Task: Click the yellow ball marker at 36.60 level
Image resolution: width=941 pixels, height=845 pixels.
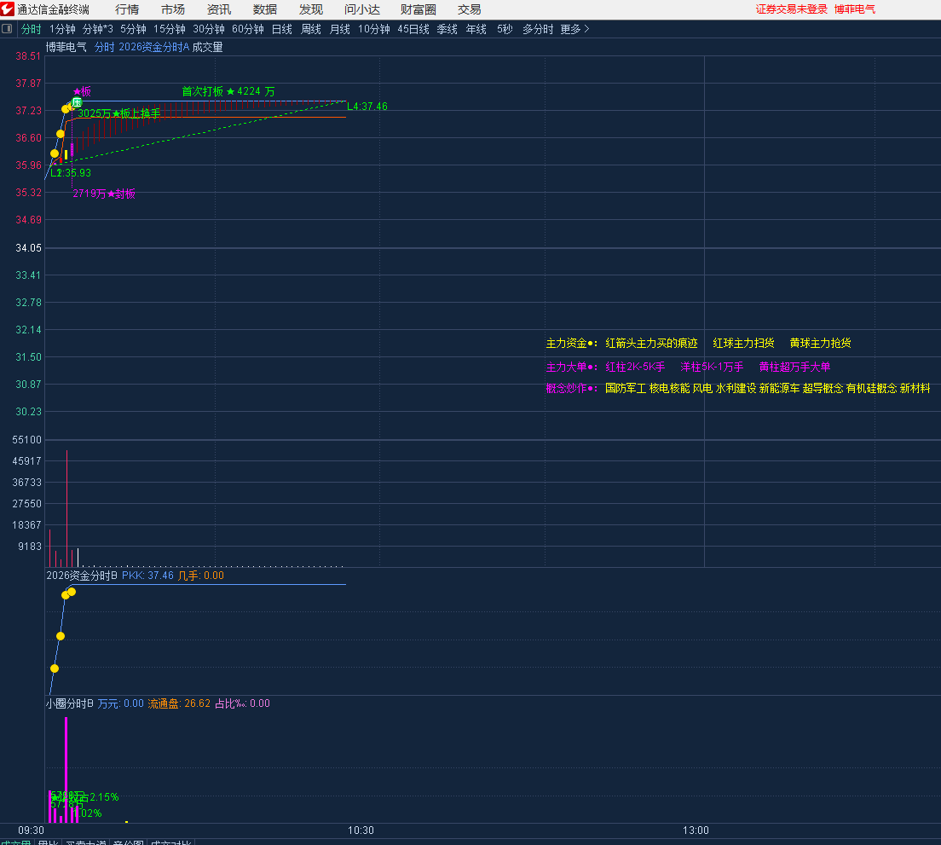Action: click(61, 134)
